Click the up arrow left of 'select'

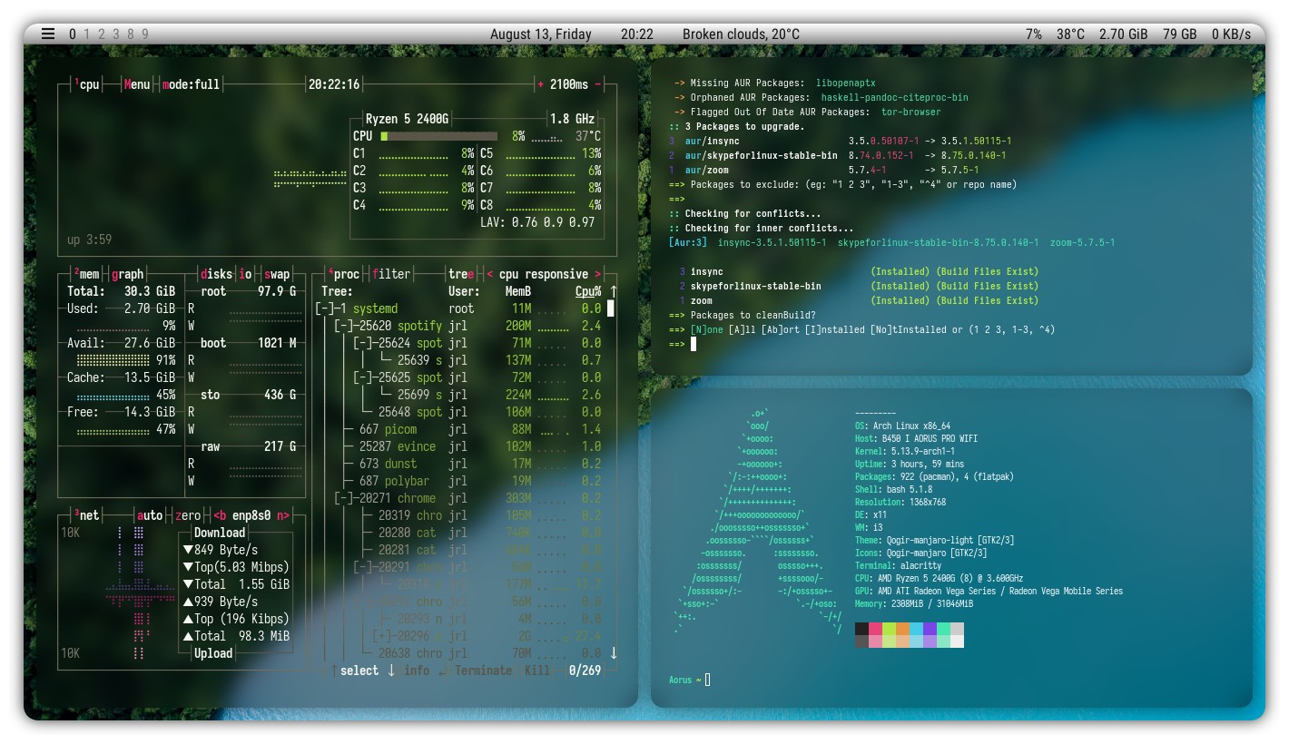point(334,671)
